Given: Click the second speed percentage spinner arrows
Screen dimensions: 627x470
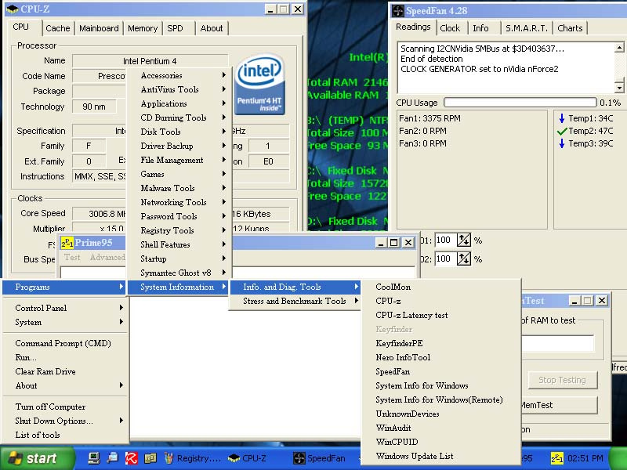Looking at the screenshot, I should 464,259.
